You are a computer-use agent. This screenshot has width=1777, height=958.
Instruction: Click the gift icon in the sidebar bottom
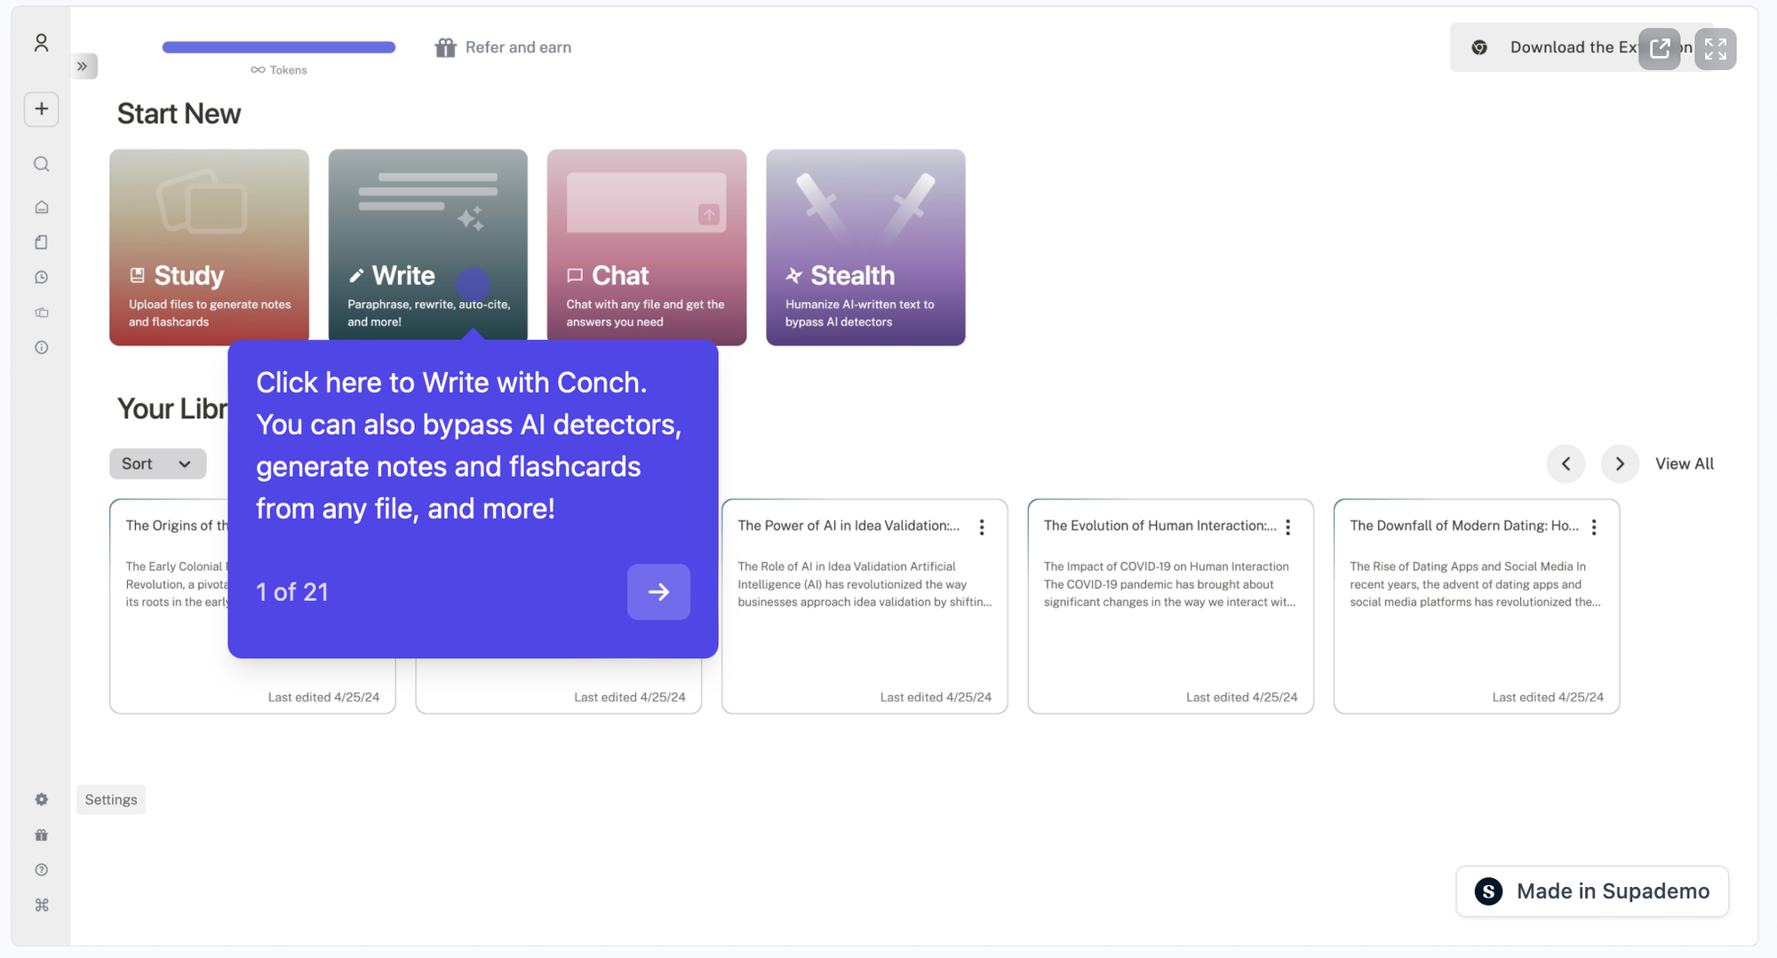(42, 835)
